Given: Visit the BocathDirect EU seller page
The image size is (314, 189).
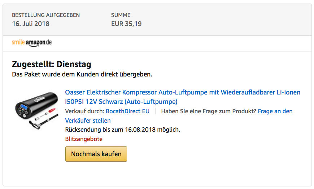Looking at the screenshot, I should coord(127,111).
